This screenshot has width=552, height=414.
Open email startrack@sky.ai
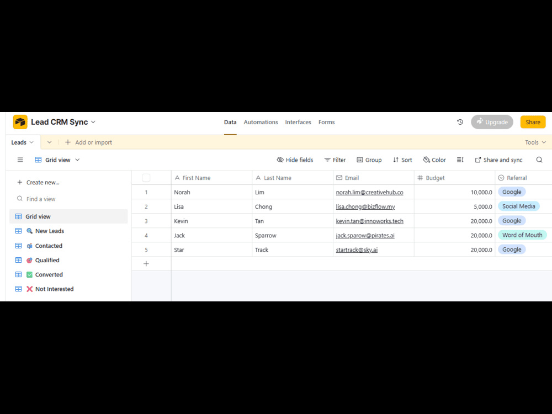357,250
